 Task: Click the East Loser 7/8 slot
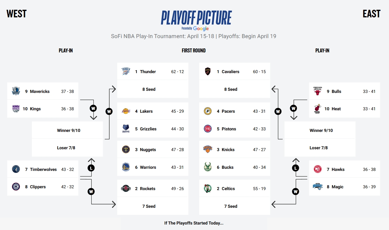pos(320,148)
